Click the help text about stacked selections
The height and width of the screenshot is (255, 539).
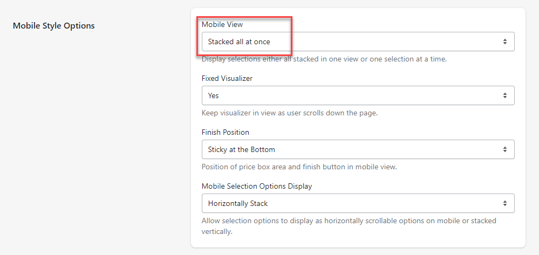click(x=324, y=59)
